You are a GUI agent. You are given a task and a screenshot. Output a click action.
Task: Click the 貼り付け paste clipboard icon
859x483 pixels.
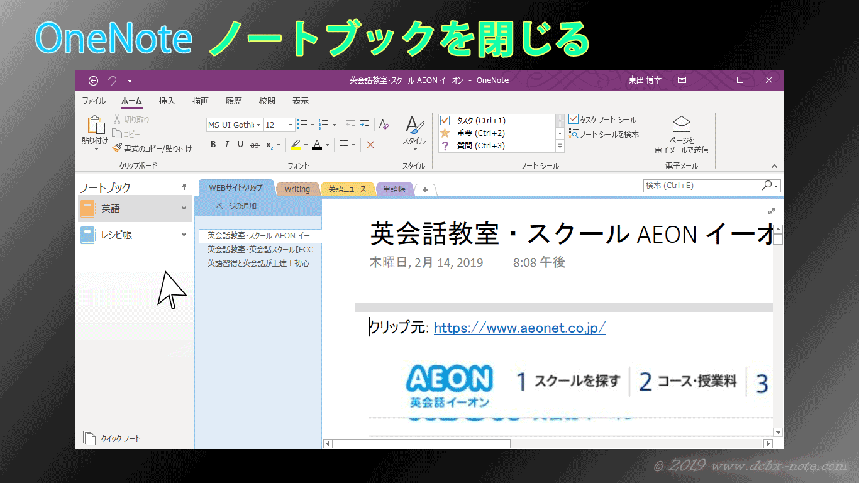[96, 125]
